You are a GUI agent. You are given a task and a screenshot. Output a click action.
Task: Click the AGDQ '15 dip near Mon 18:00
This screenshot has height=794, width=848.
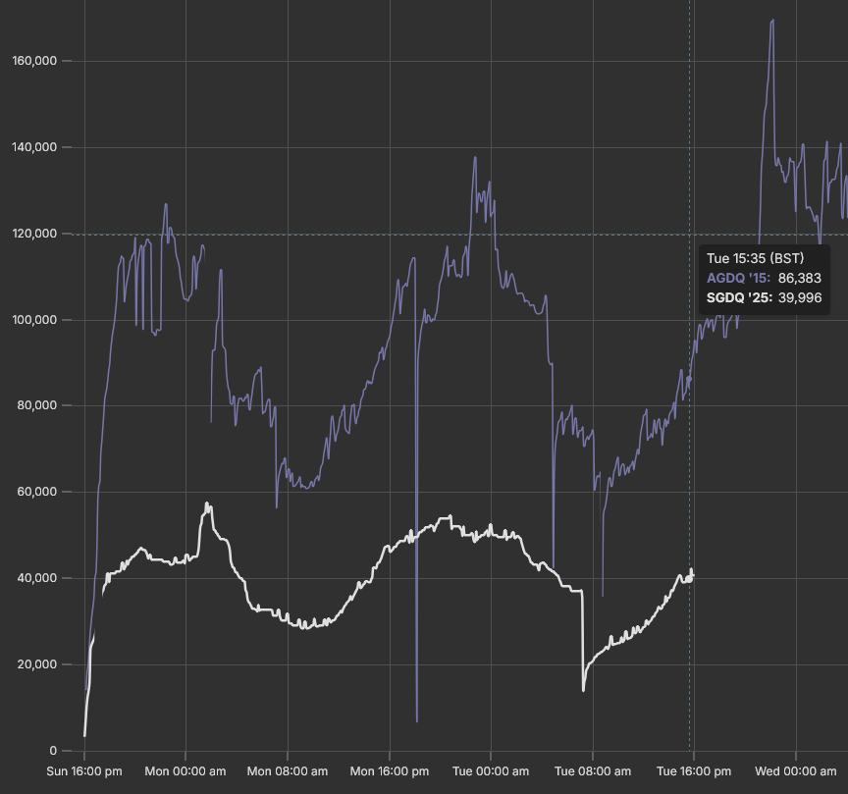point(416,720)
